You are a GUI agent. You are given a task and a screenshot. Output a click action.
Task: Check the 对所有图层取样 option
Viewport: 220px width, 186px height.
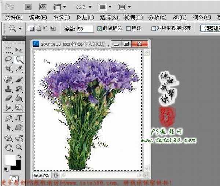point(154,28)
